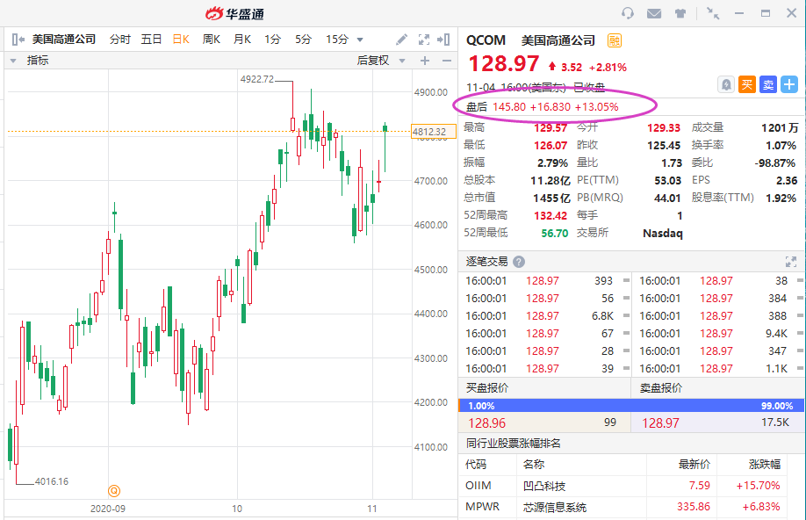Collapse the left panel with the arrow icon
The height and width of the screenshot is (520, 806).
(x=18, y=40)
